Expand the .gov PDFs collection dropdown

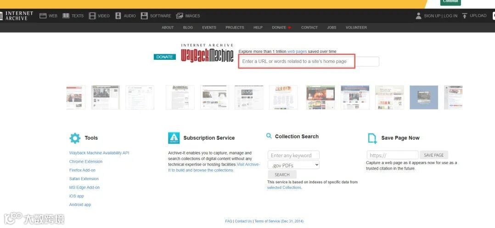[293, 165]
